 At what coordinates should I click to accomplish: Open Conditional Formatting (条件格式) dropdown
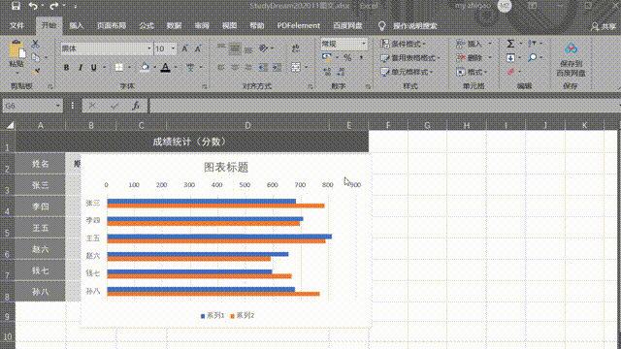[404, 44]
